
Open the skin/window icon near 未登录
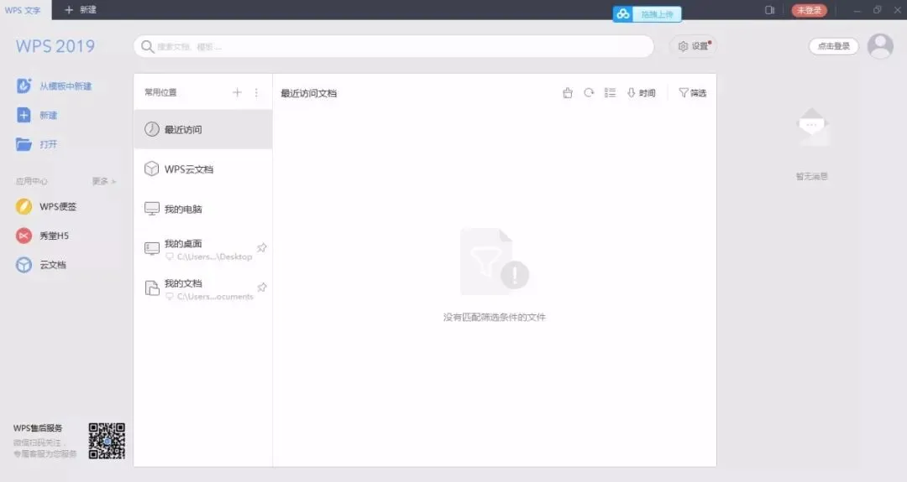[x=769, y=10]
